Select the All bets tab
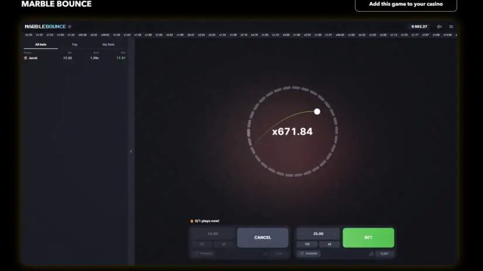 click(41, 44)
